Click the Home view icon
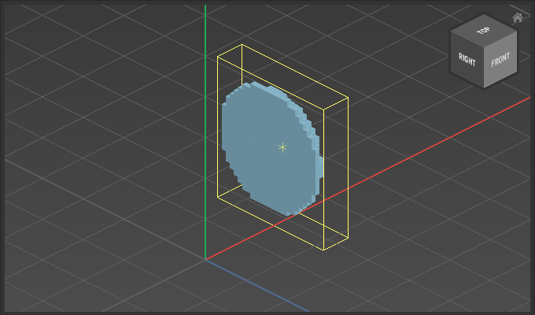Image resolution: width=535 pixels, height=315 pixels. point(517,17)
